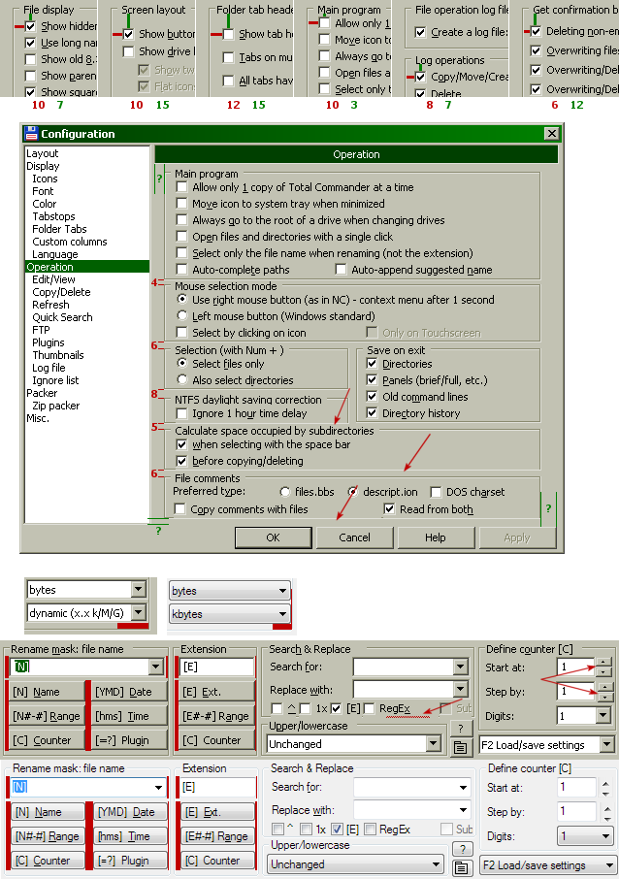Enable Auto-complete paths

(181, 270)
